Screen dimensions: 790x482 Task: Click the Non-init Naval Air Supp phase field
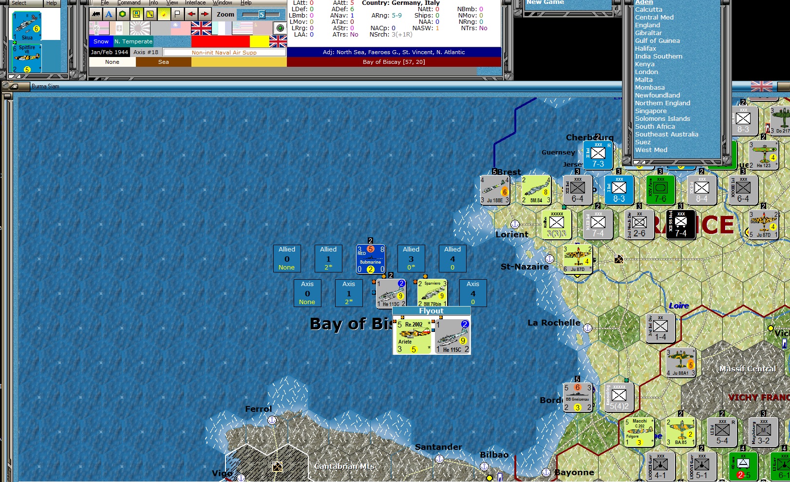(224, 53)
